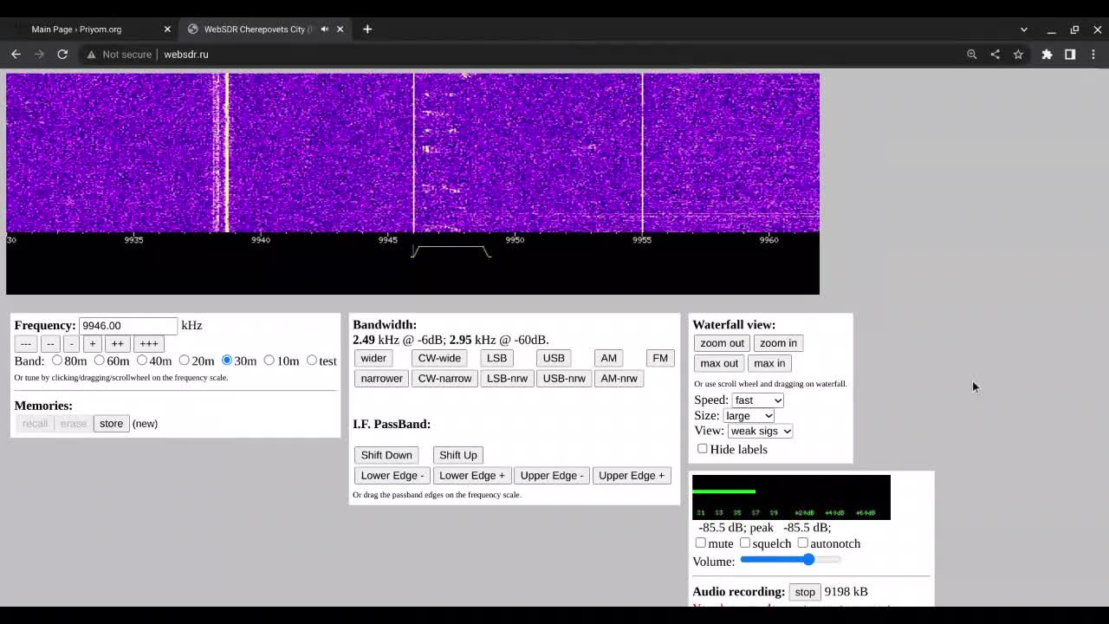Select the 30m band radio
The width and height of the screenshot is (1109, 624).
click(227, 360)
